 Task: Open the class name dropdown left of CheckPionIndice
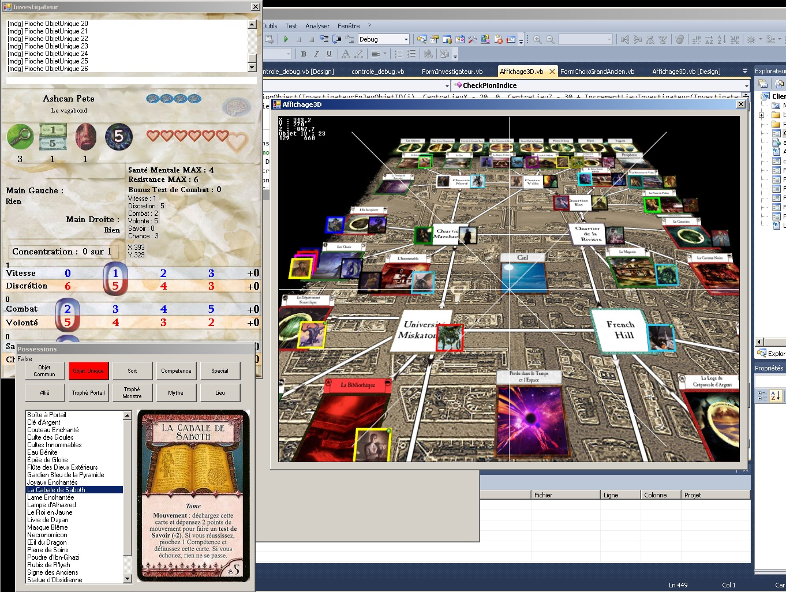coord(447,85)
